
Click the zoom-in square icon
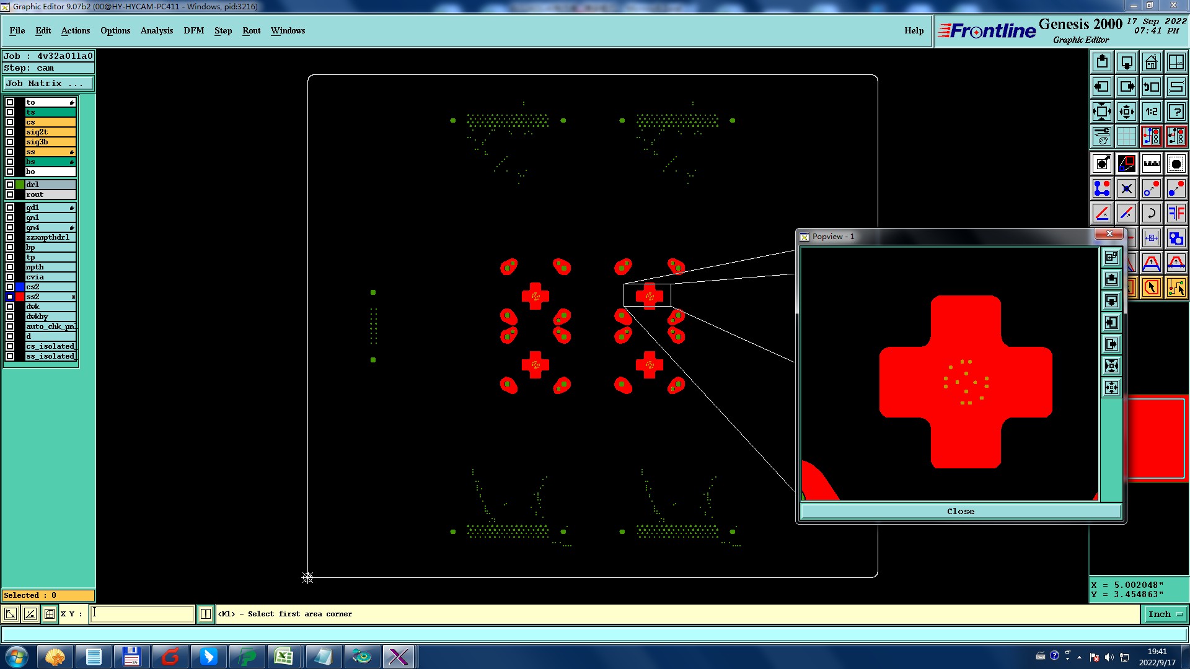click(x=1101, y=111)
